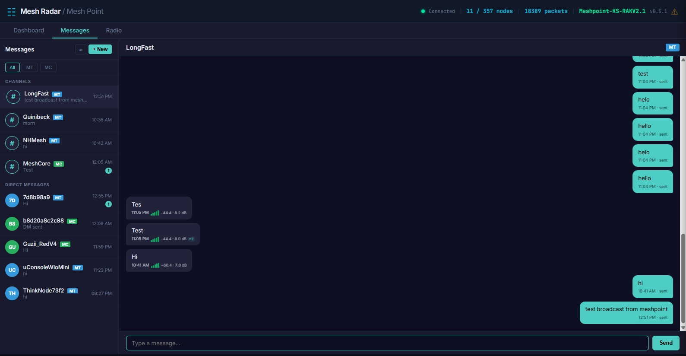The image size is (686, 356).
Task: Click the hash icon for LongFast
Action: 13,97
